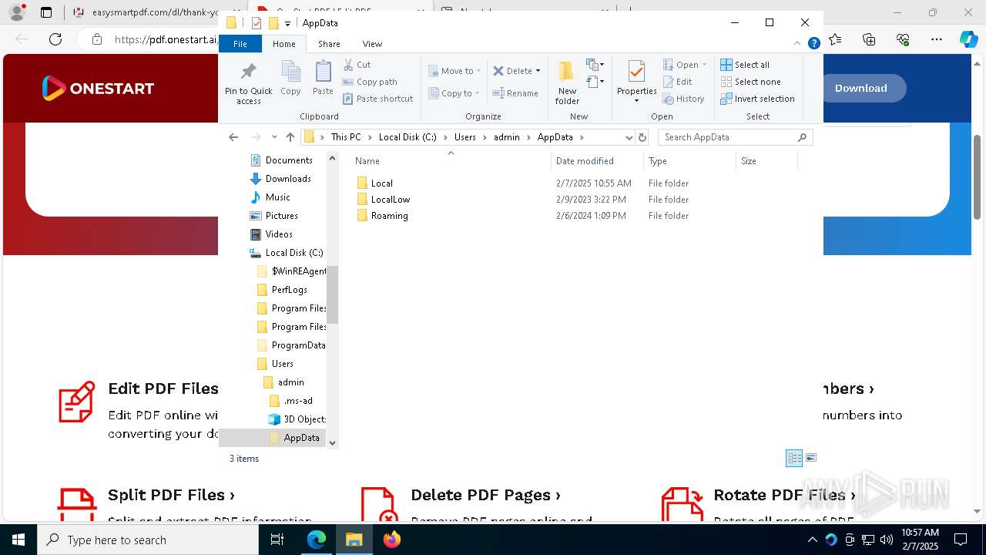The height and width of the screenshot is (555, 986).
Task: Click Local Disk (C:) in address path
Action: (407, 137)
